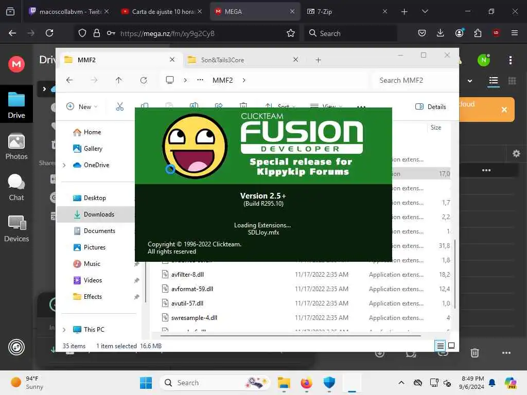This screenshot has width=527, height=395.
Task: Reload the Firefox page
Action: click(49, 33)
